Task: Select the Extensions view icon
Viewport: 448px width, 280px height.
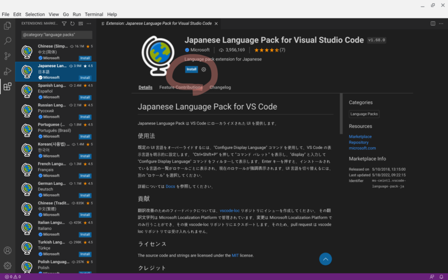Action: tap(7, 86)
